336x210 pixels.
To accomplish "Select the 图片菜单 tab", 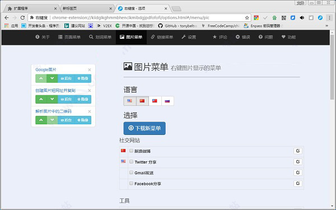I will point(131,37).
